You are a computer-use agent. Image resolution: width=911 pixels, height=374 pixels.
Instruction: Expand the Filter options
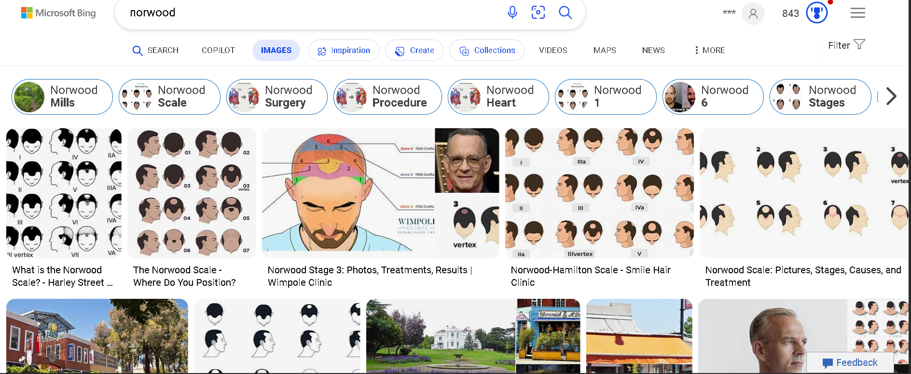[846, 45]
